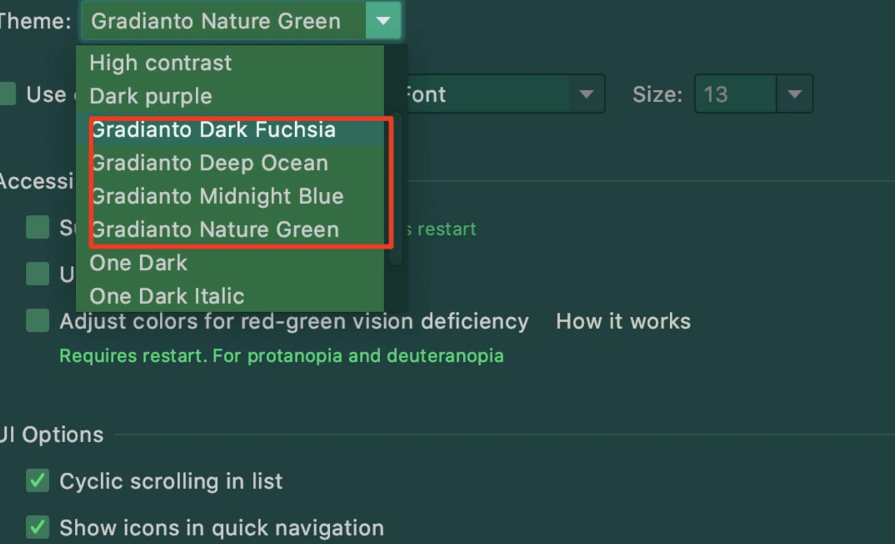Select One Dark Italic theme
895x544 pixels.
point(230,296)
